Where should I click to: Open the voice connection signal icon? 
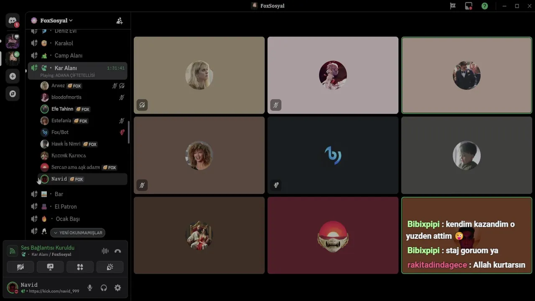click(13, 251)
